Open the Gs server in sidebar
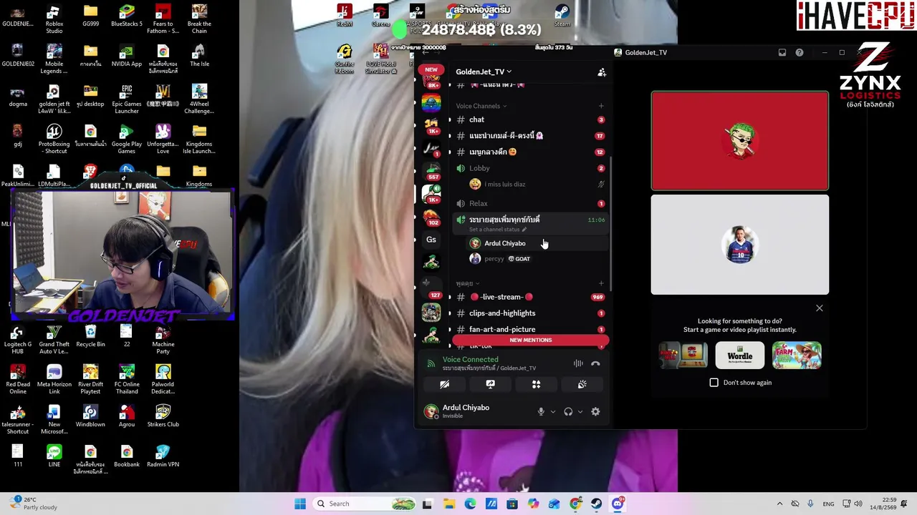The image size is (917, 515). tap(431, 240)
